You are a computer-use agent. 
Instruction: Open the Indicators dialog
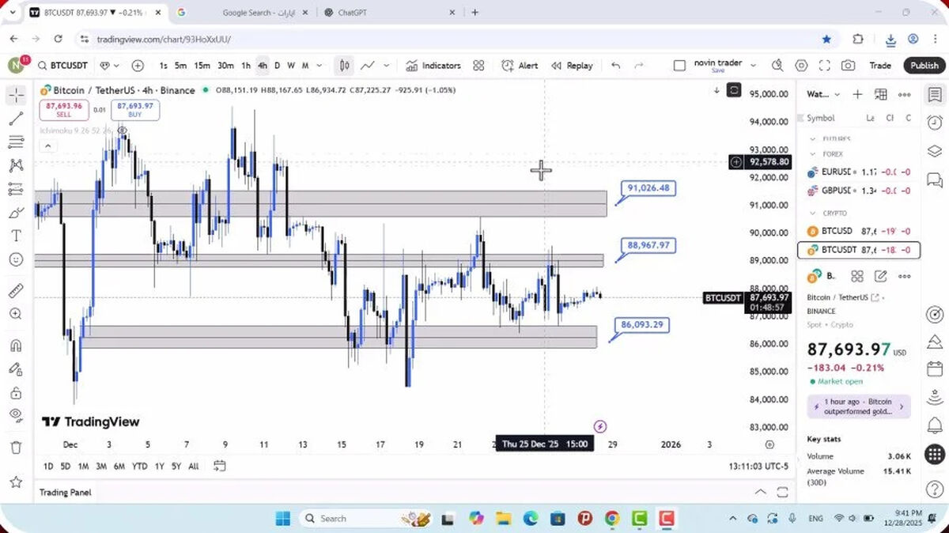pyautogui.click(x=433, y=66)
